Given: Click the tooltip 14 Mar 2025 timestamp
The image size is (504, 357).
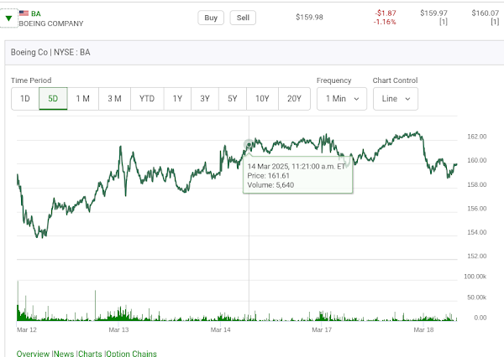Looking at the screenshot, I should coord(296,167).
